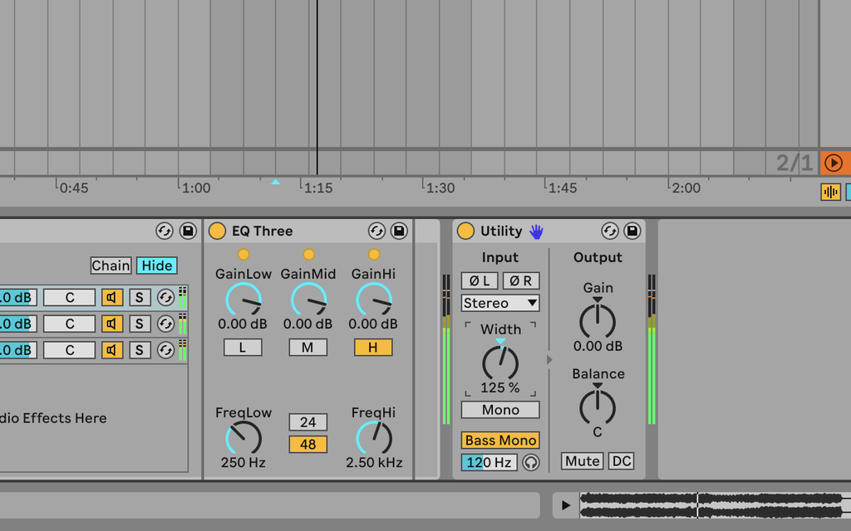This screenshot has width=851, height=531.
Task: Engage the Mute button in Utility output
Action: point(582,461)
